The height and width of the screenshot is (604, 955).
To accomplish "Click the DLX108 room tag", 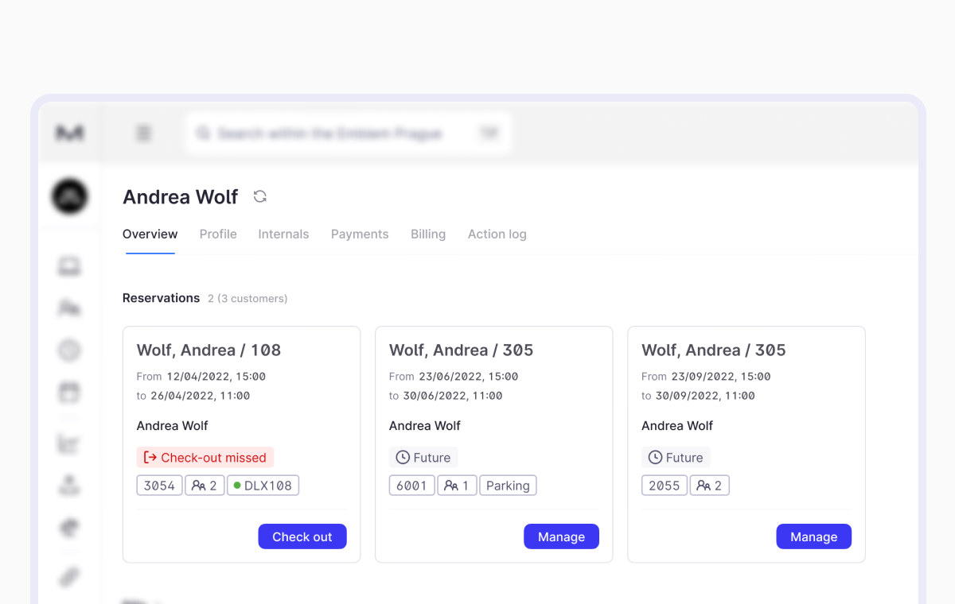I will (x=263, y=486).
